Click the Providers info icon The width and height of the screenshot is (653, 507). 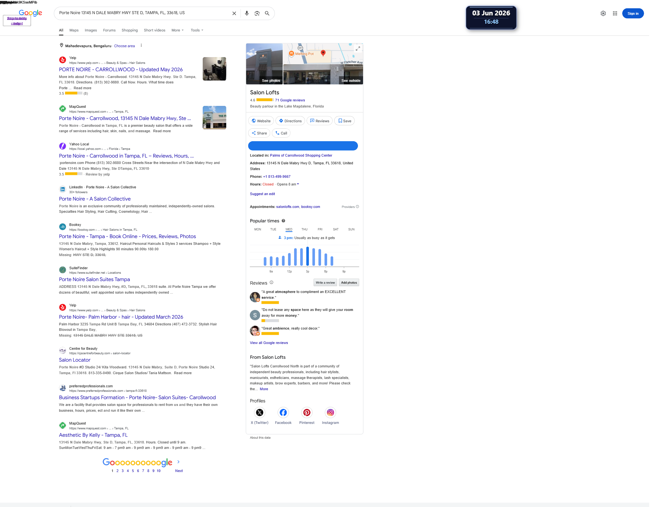click(357, 207)
